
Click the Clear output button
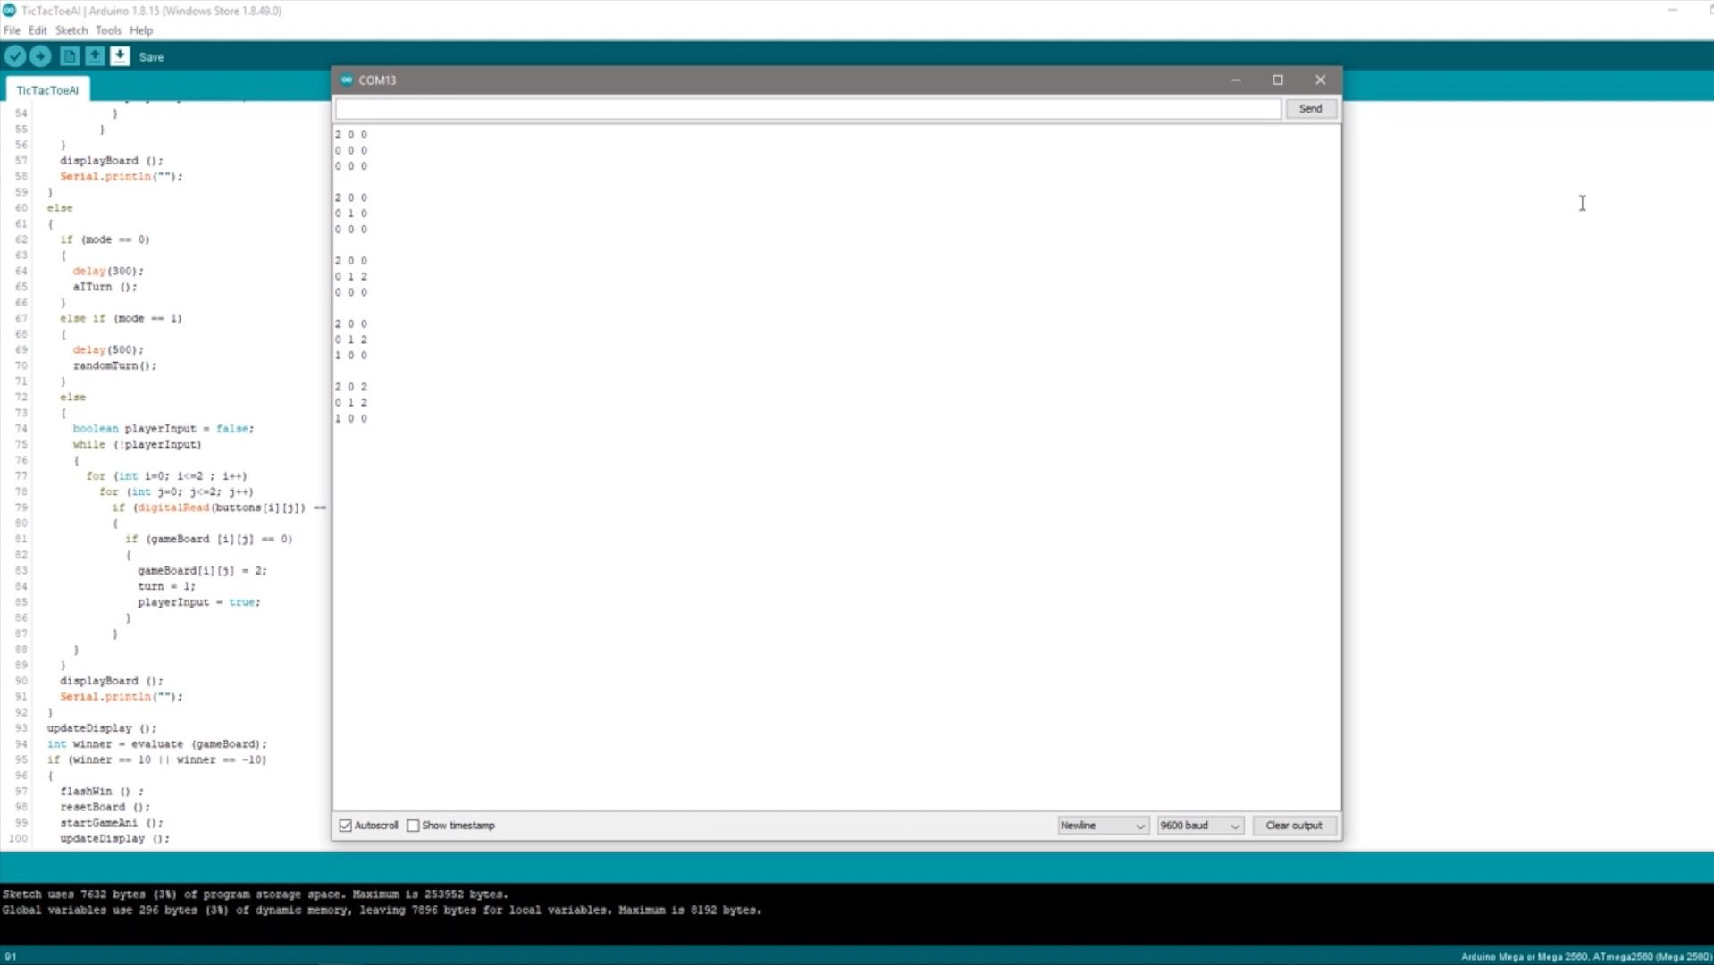pyautogui.click(x=1293, y=826)
